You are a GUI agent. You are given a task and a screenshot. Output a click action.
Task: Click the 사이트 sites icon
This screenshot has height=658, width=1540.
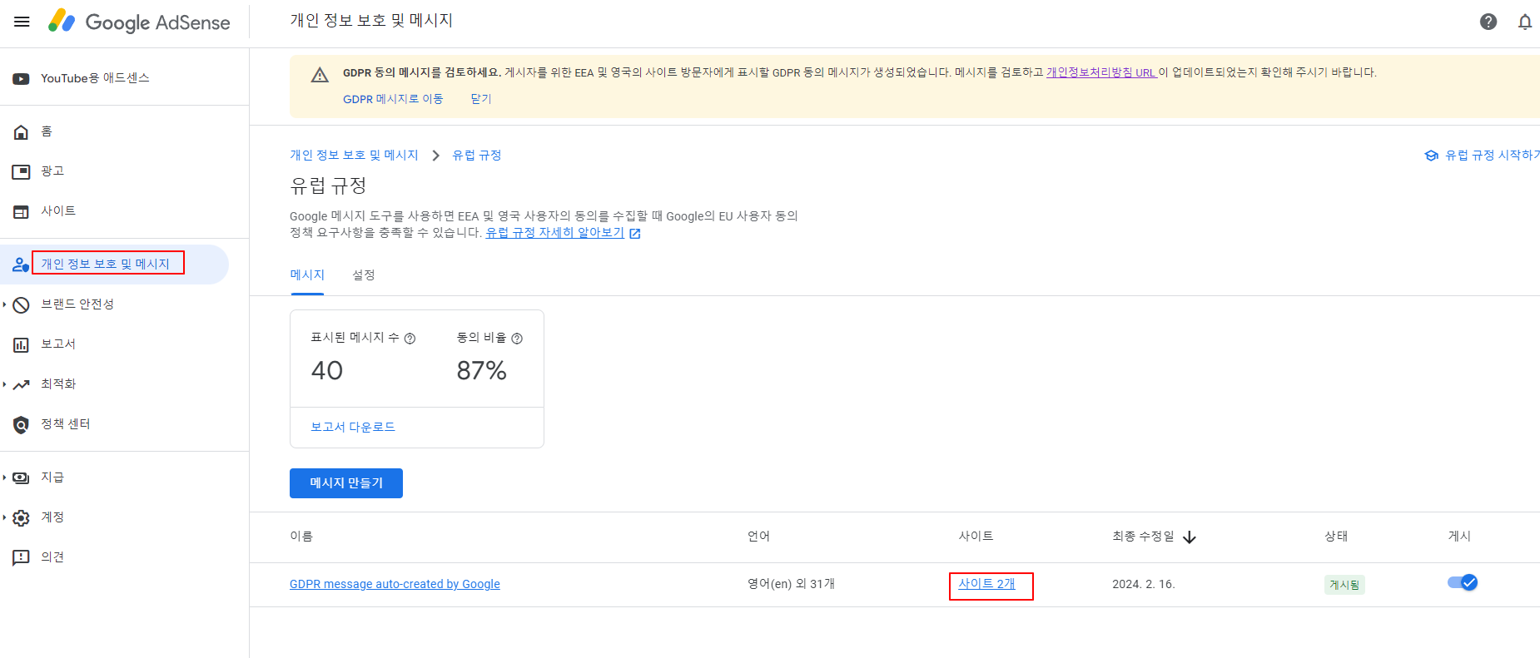click(21, 212)
